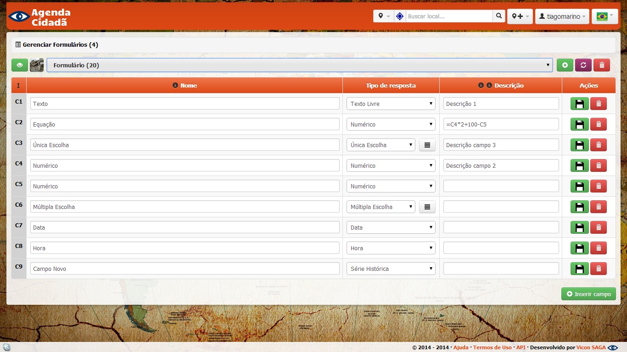Delete field C2 using its trash icon

click(x=598, y=124)
